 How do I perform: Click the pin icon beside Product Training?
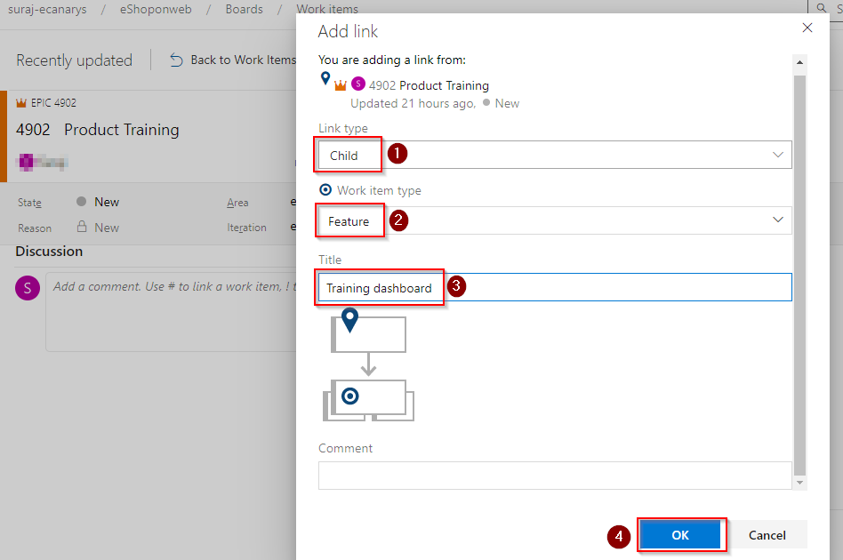click(x=325, y=78)
